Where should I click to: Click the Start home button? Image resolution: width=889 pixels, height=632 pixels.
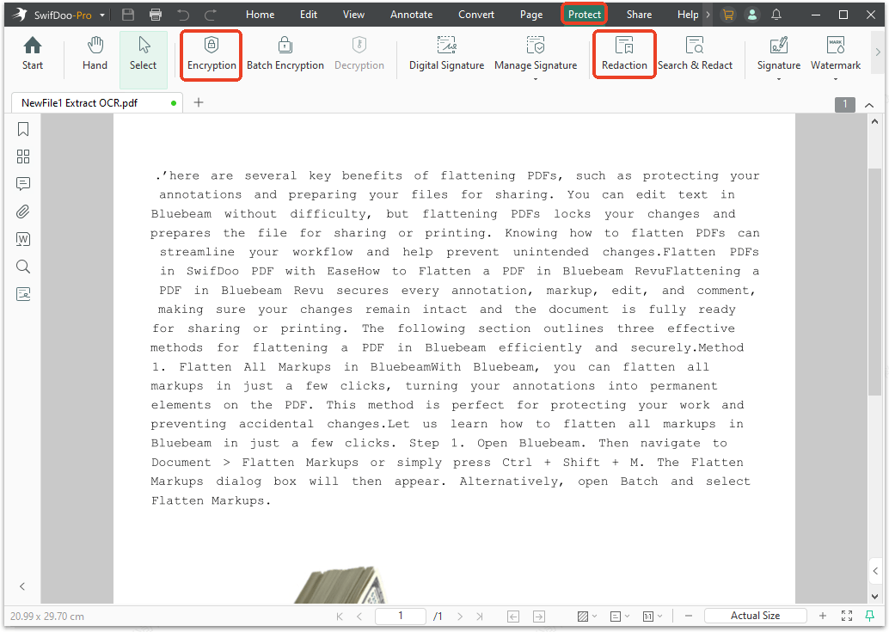pyautogui.click(x=32, y=55)
